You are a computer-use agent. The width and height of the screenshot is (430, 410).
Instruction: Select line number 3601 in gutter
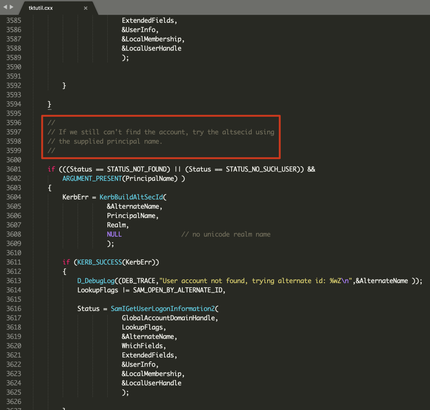pyautogui.click(x=14, y=169)
